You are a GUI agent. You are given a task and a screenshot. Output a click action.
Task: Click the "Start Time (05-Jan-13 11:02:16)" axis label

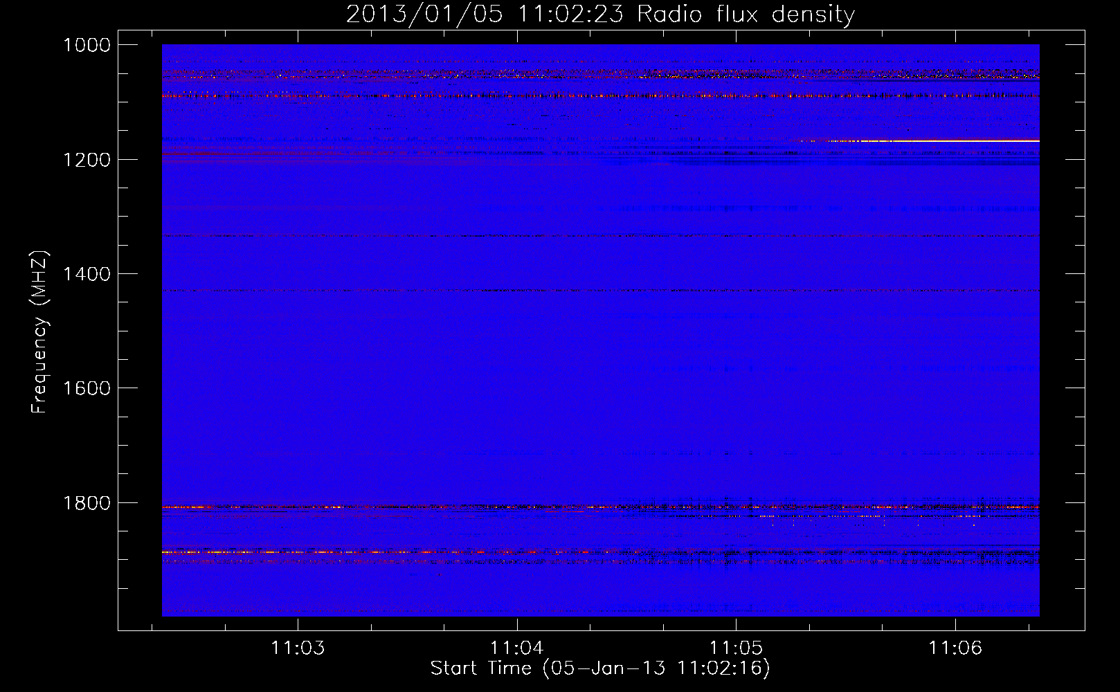600,668
